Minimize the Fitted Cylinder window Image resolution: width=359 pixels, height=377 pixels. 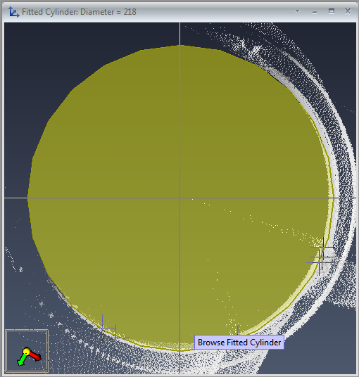(315, 13)
